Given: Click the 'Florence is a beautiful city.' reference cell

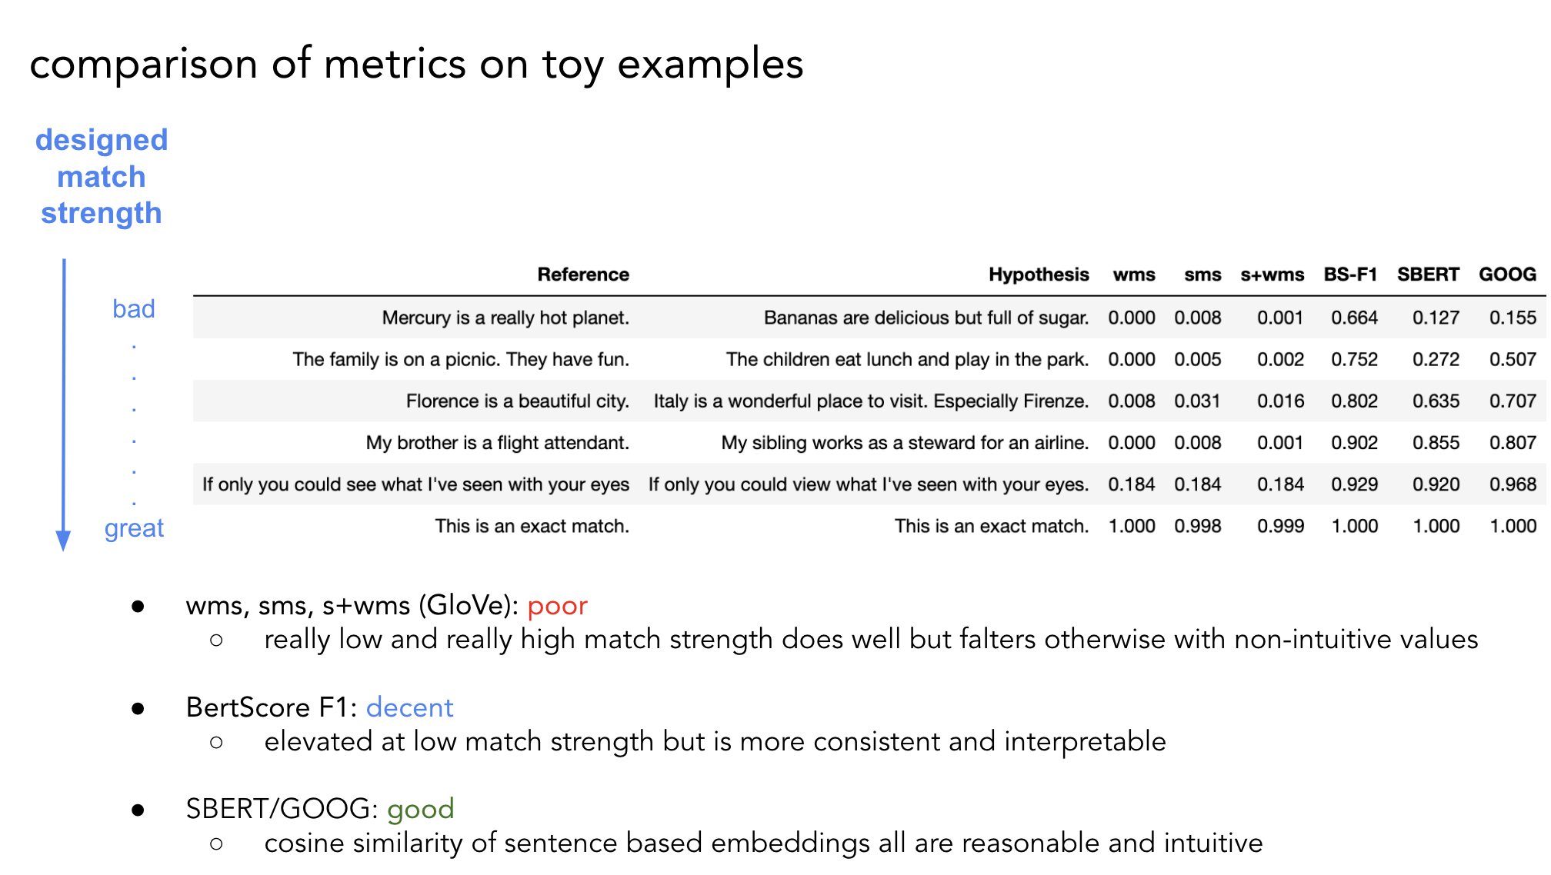Looking at the screenshot, I should coord(518,401).
